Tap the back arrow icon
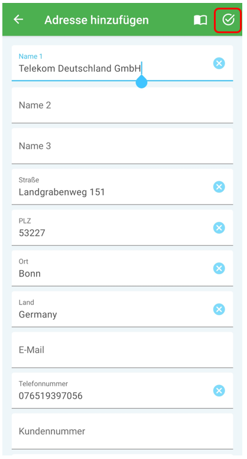The image size is (247, 459). (18, 20)
